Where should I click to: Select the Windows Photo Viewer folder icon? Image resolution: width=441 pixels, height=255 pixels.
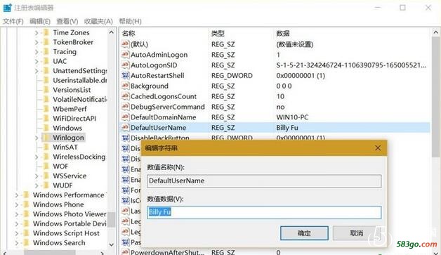click(26, 214)
